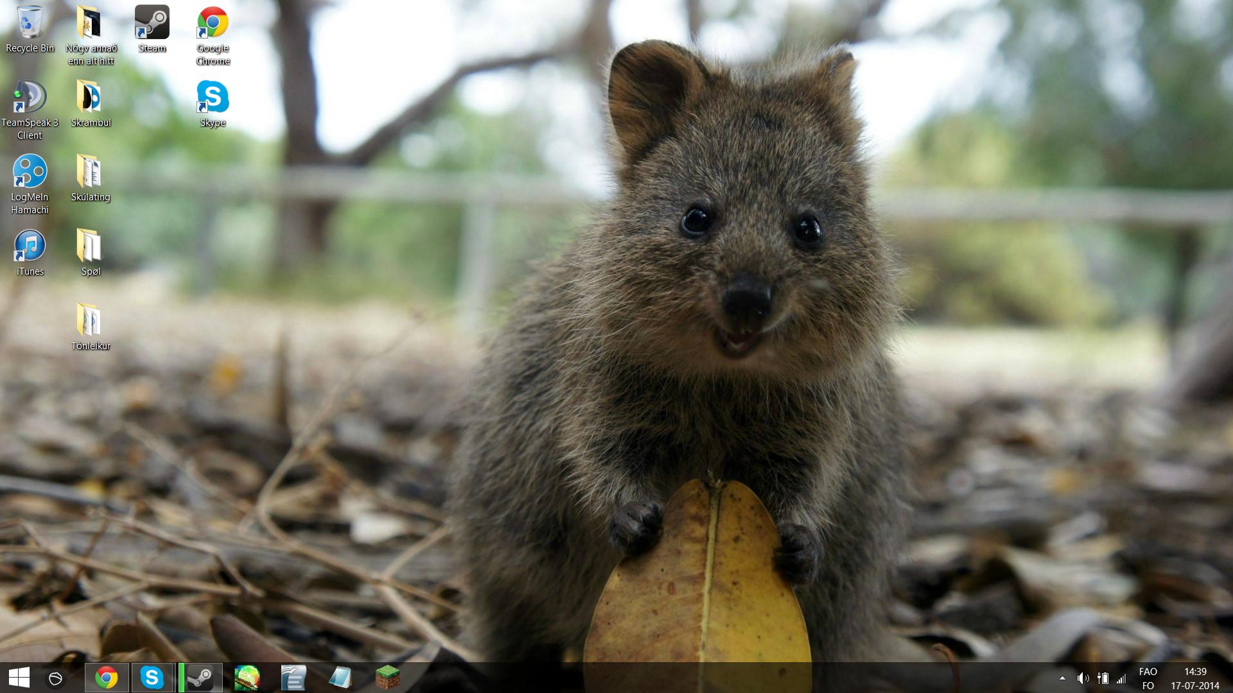
Task: Switch to Chrome in the taskbar
Action: pos(107,678)
